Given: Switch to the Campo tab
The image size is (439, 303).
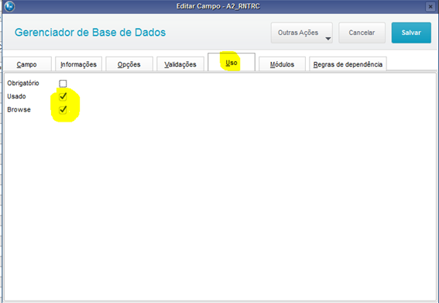Looking at the screenshot, I should (x=27, y=64).
